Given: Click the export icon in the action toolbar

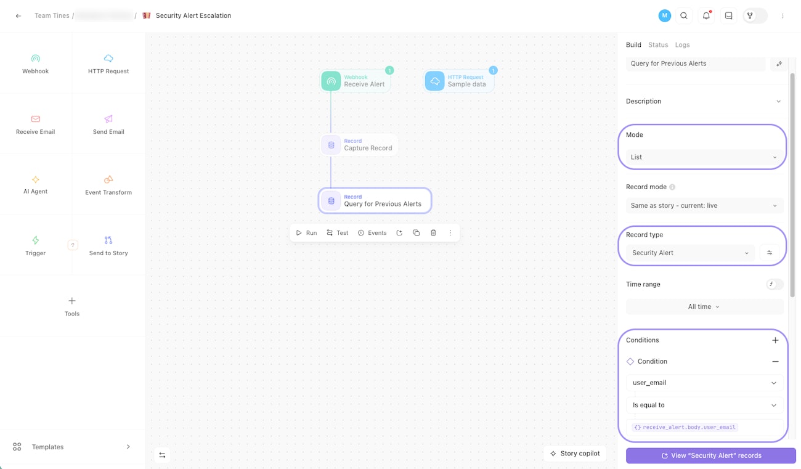Looking at the screenshot, I should (399, 233).
